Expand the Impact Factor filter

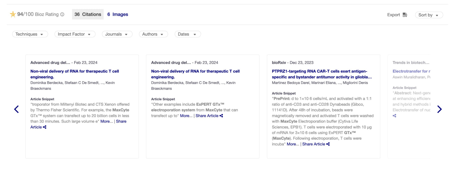(75, 34)
